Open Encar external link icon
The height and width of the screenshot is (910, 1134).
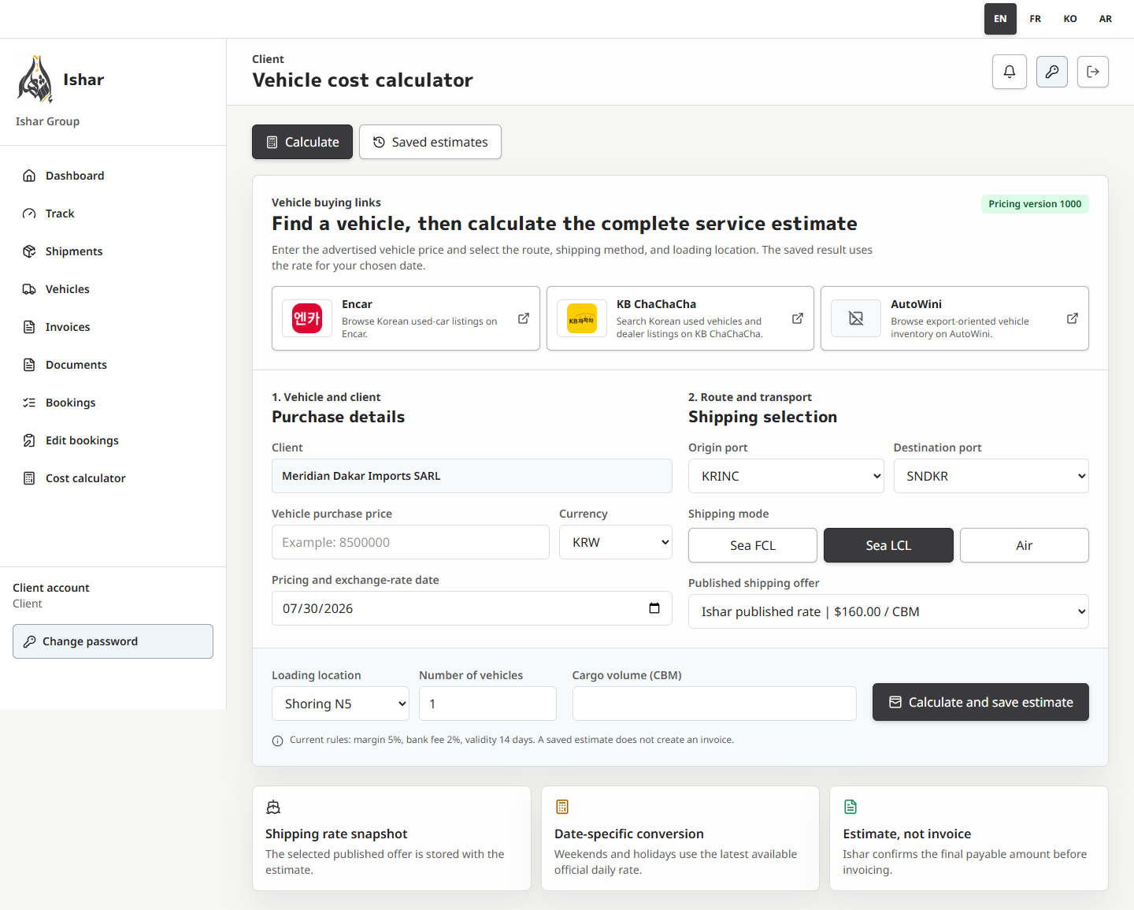[524, 318]
